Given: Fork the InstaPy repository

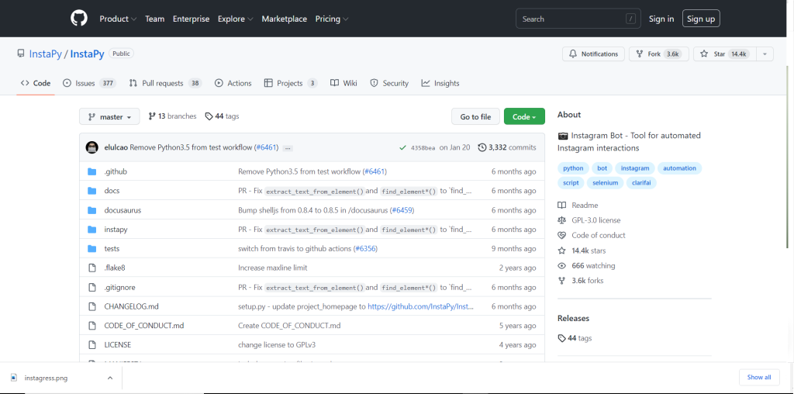Looking at the screenshot, I should tap(658, 54).
